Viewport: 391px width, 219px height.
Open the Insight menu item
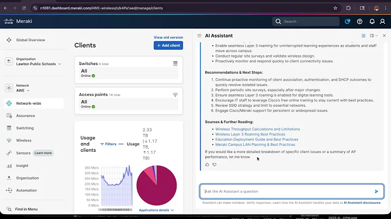[x=22, y=166]
